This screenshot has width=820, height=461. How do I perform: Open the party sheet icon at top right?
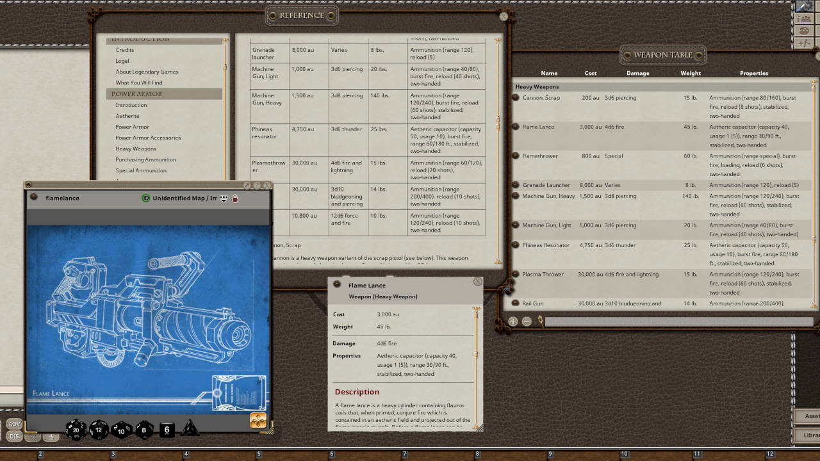pos(805,20)
